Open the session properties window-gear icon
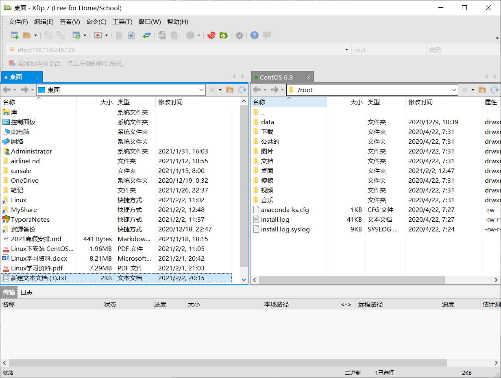The height and width of the screenshot is (378, 501). (76, 35)
